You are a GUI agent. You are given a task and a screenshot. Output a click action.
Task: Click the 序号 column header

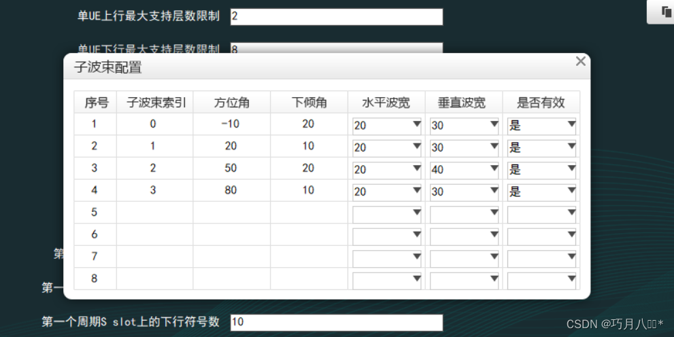click(95, 102)
